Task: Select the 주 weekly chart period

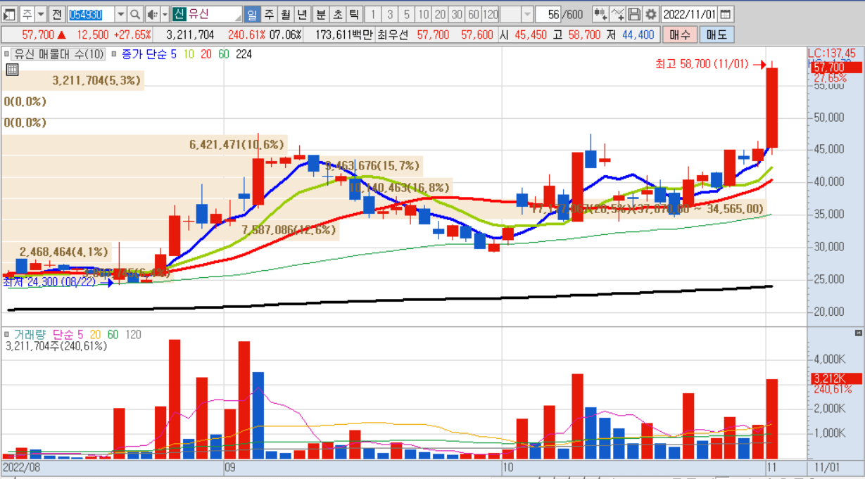Action: 268,14
